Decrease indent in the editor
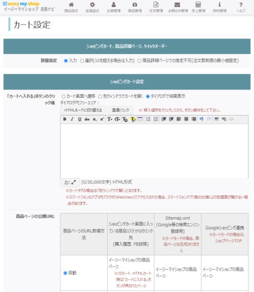This screenshot has width=254, height=292. coord(164,119)
